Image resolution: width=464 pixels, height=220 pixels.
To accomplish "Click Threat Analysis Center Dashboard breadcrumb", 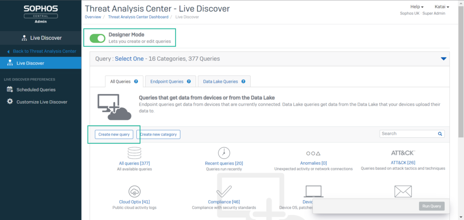I will pyautogui.click(x=138, y=17).
